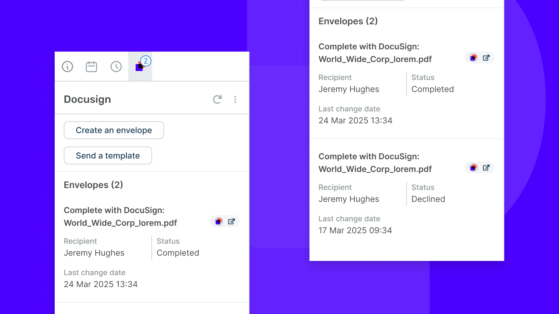The width and height of the screenshot is (559, 314).
Task: Select the Docusign panel title
Action: click(x=87, y=99)
